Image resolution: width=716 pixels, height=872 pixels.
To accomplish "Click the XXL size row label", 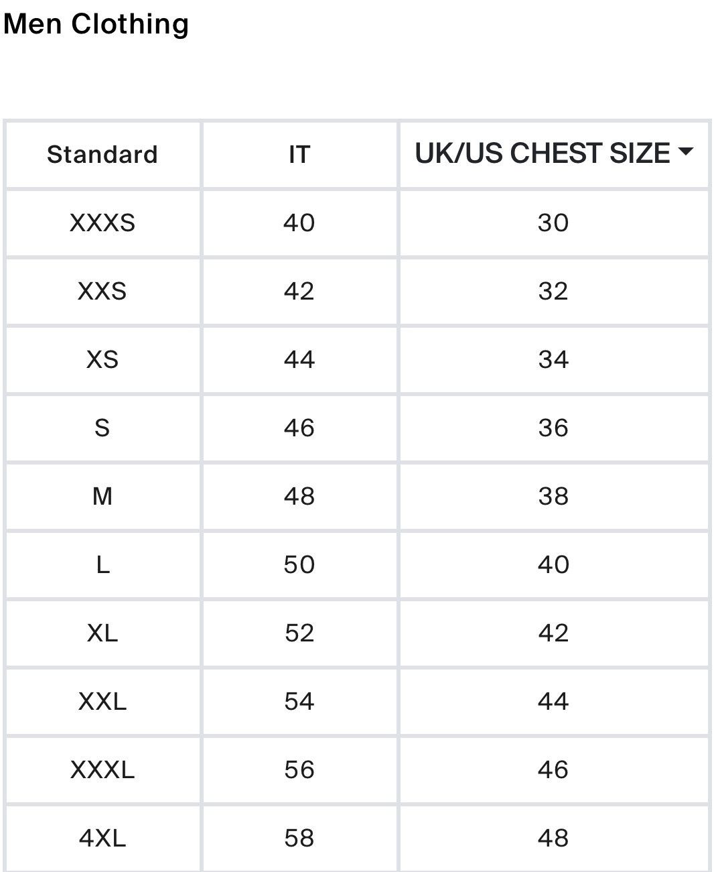I will click(x=102, y=701).
